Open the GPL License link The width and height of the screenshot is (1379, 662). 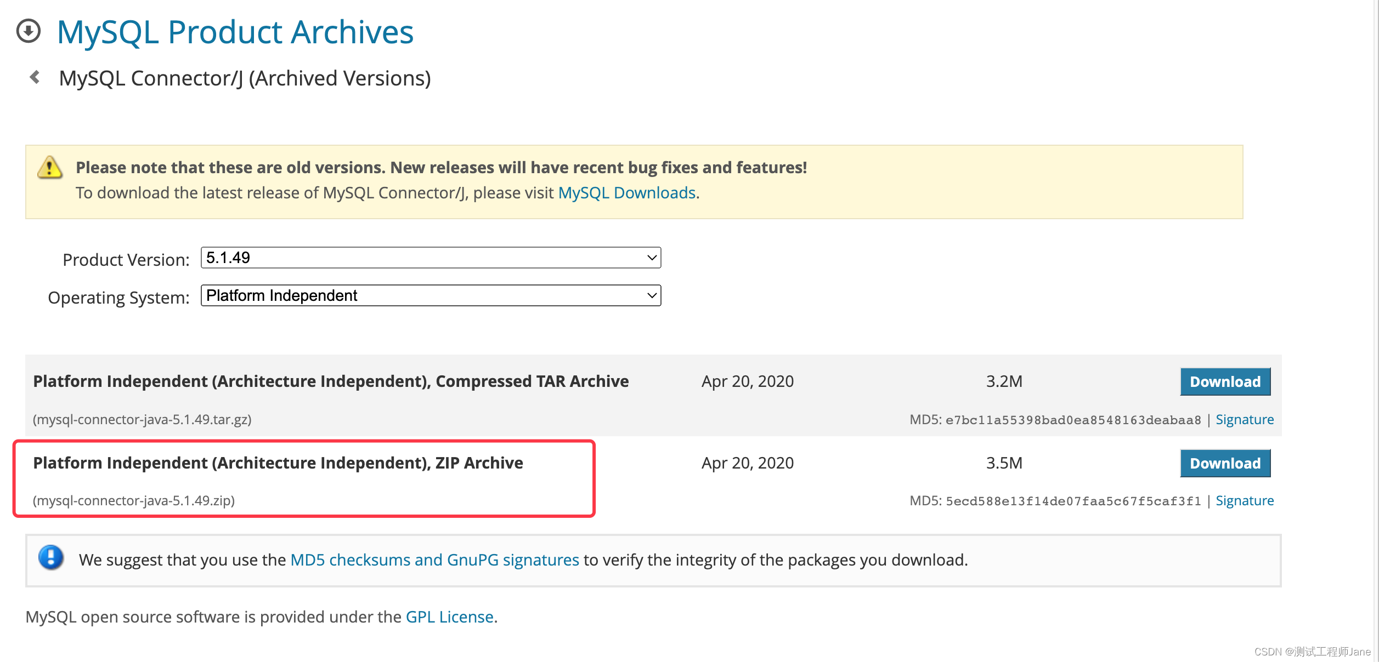[450, 617]
